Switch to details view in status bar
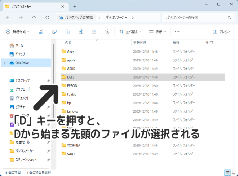The height and width of the screenshot is (176, 238). pyautogui.click(x=228, y=172)
